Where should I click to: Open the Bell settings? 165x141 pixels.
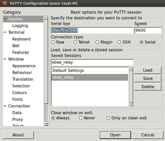[16, 46]
